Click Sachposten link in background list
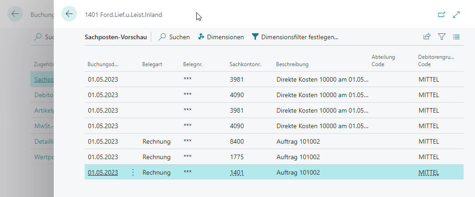 (44, 79)
